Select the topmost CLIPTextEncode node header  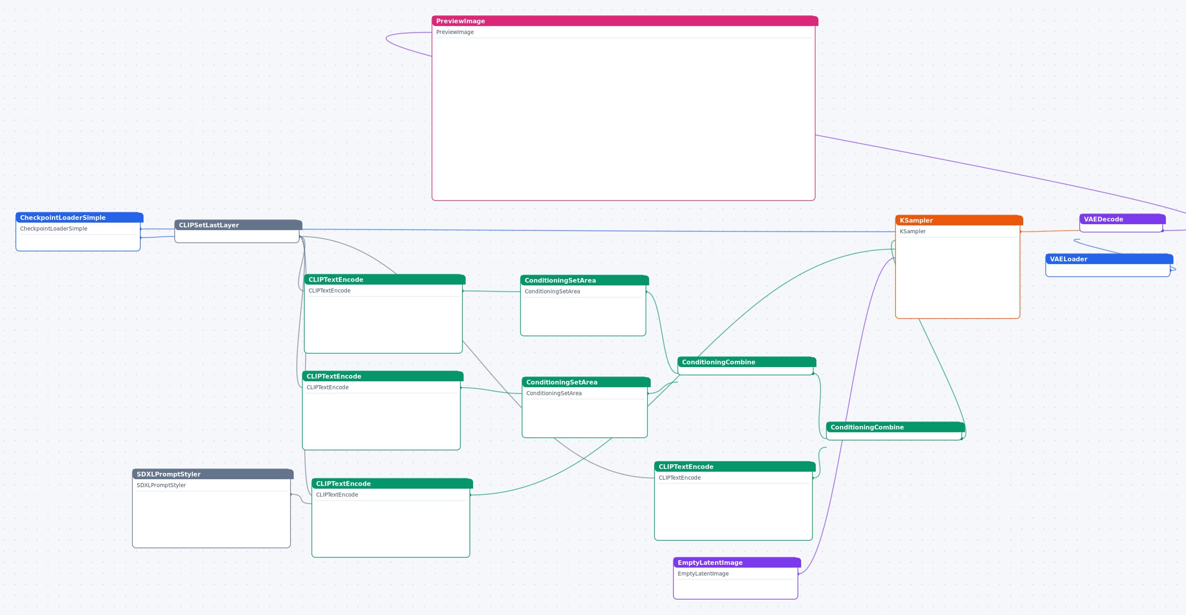pyautogui.click(x=385, y=279)
